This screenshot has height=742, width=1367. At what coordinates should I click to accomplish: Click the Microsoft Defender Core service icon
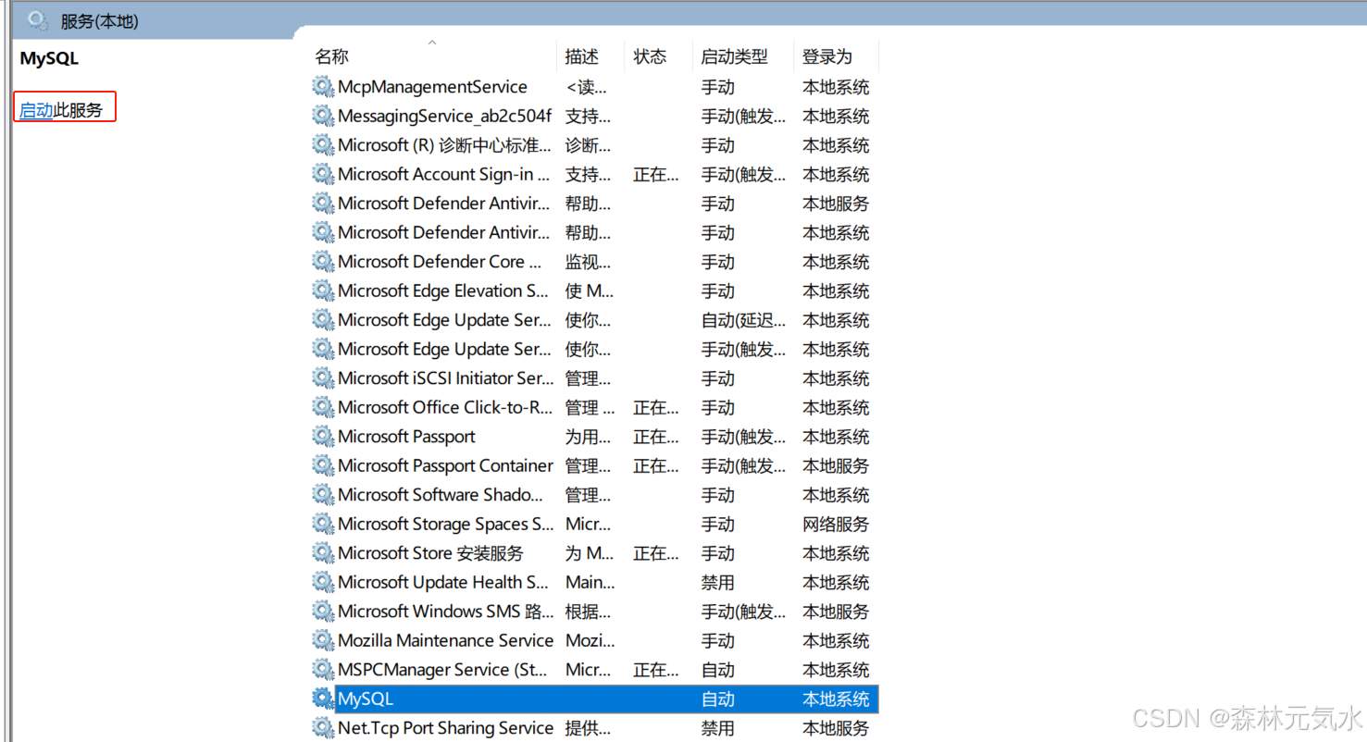[x=323, y=261]
